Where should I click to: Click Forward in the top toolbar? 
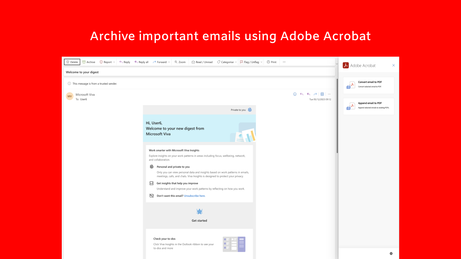[160, 62]
